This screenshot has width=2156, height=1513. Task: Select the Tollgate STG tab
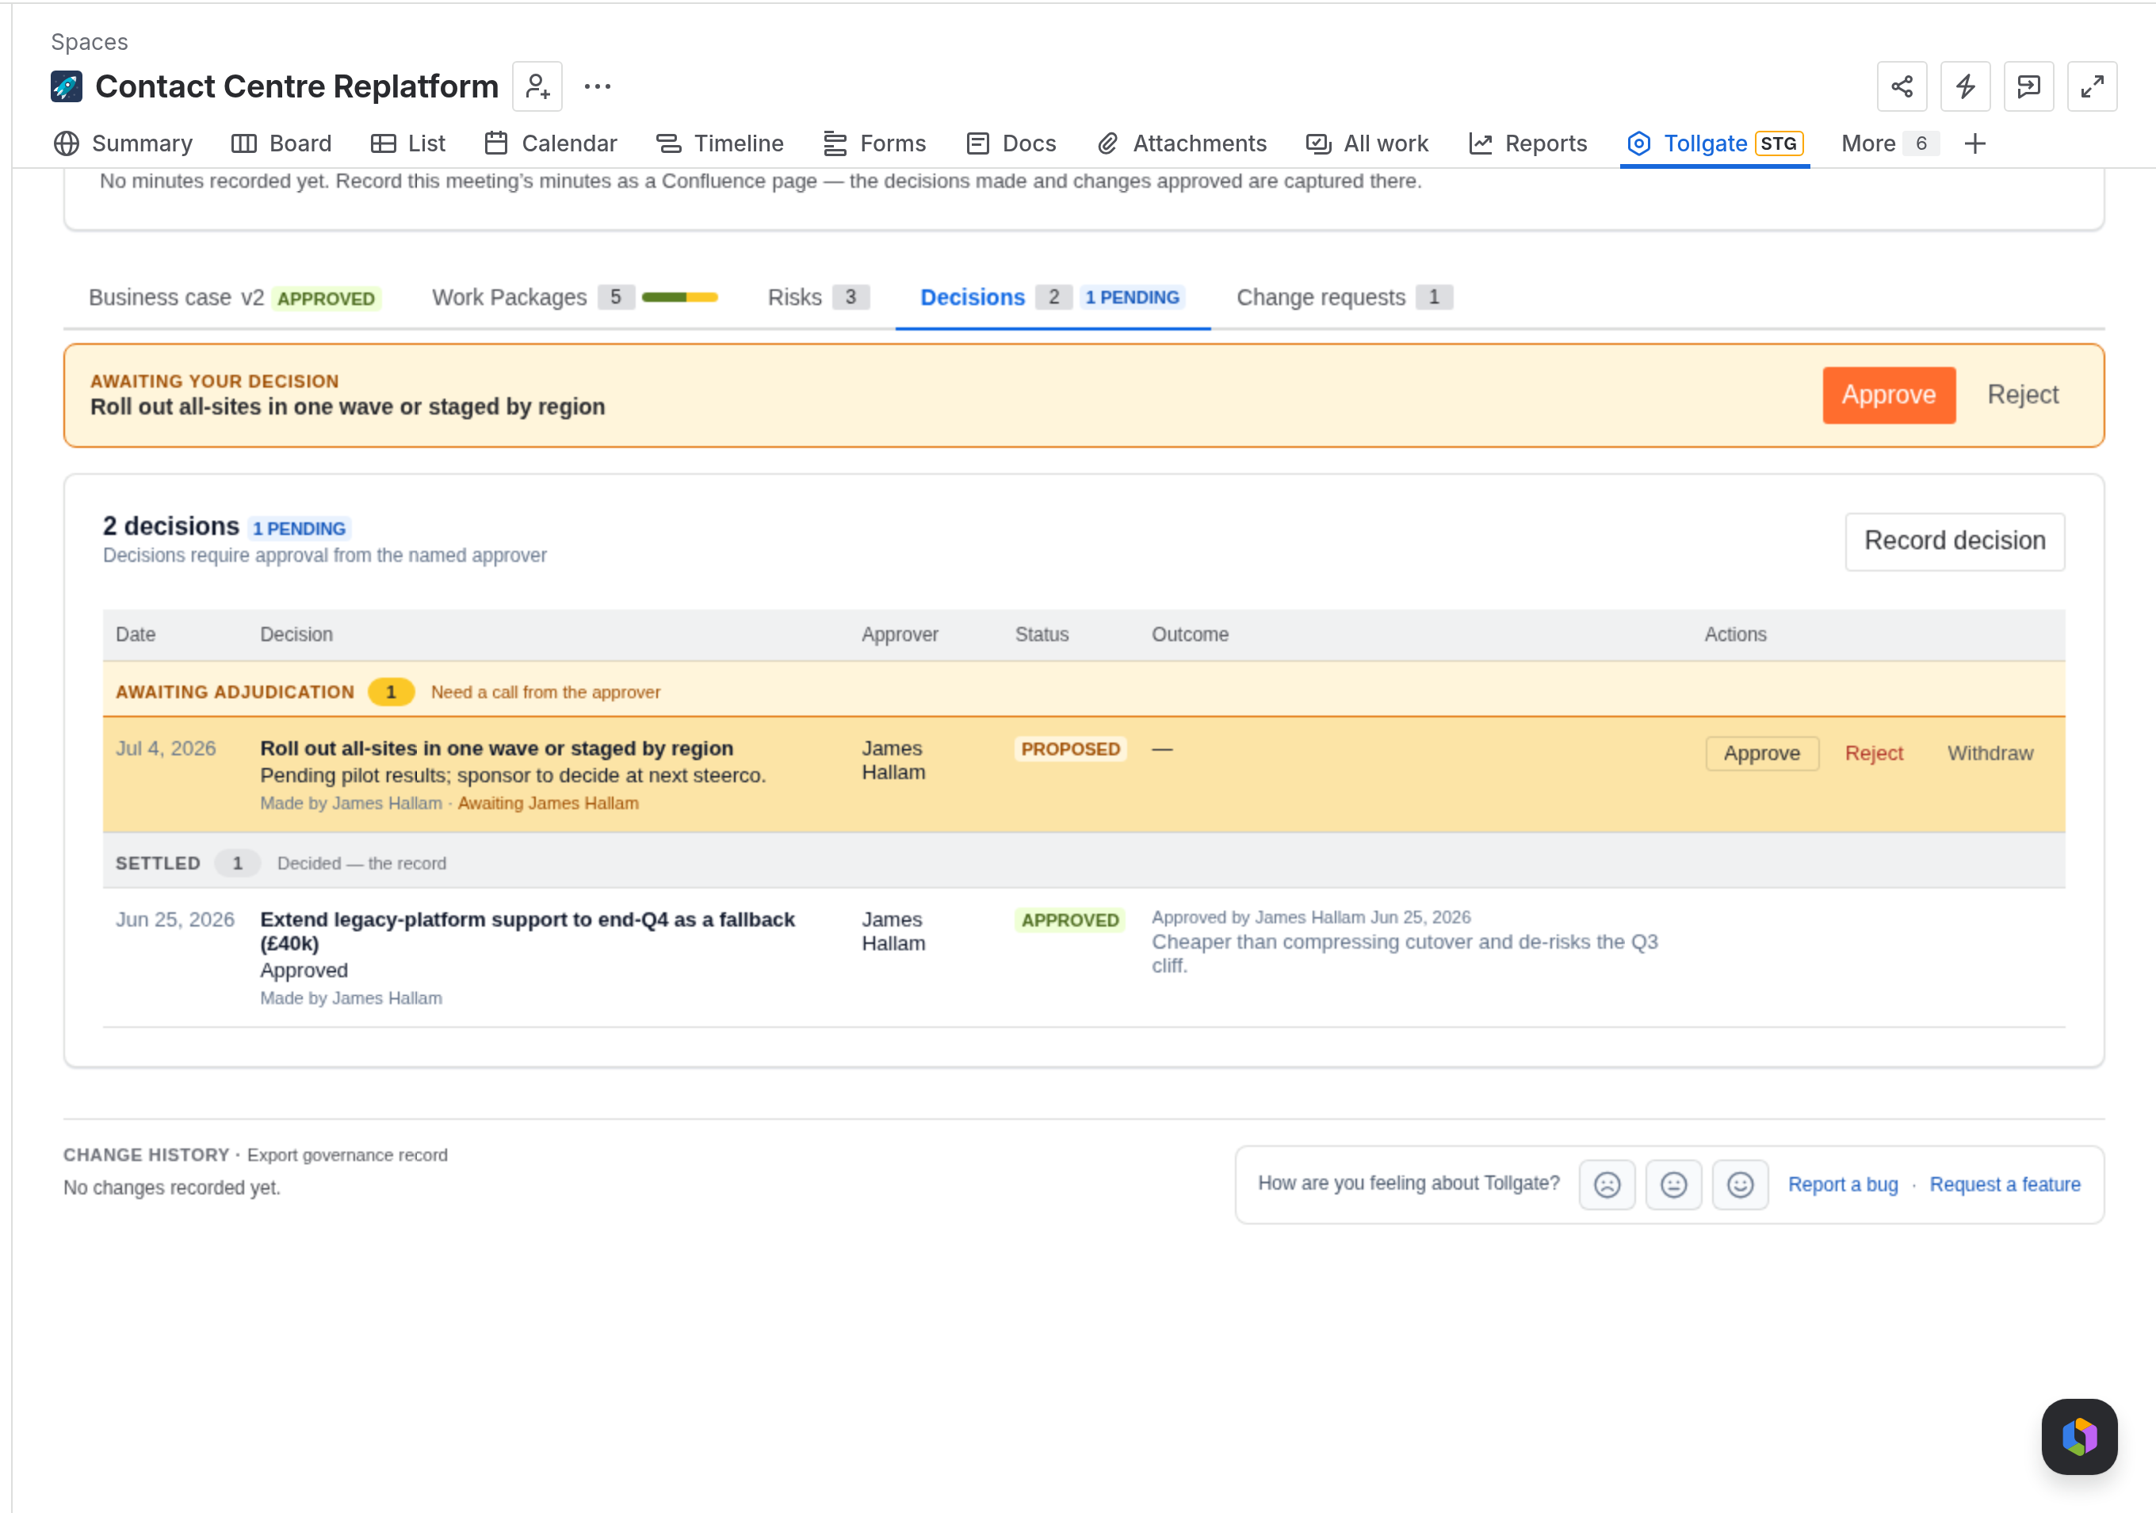tap(1714, 143)
